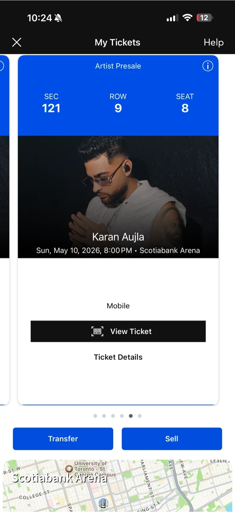The width and height of the screenshot is (235, 512).
Task: Go to the first ticket page dot
Action: (x=95, y=416)
